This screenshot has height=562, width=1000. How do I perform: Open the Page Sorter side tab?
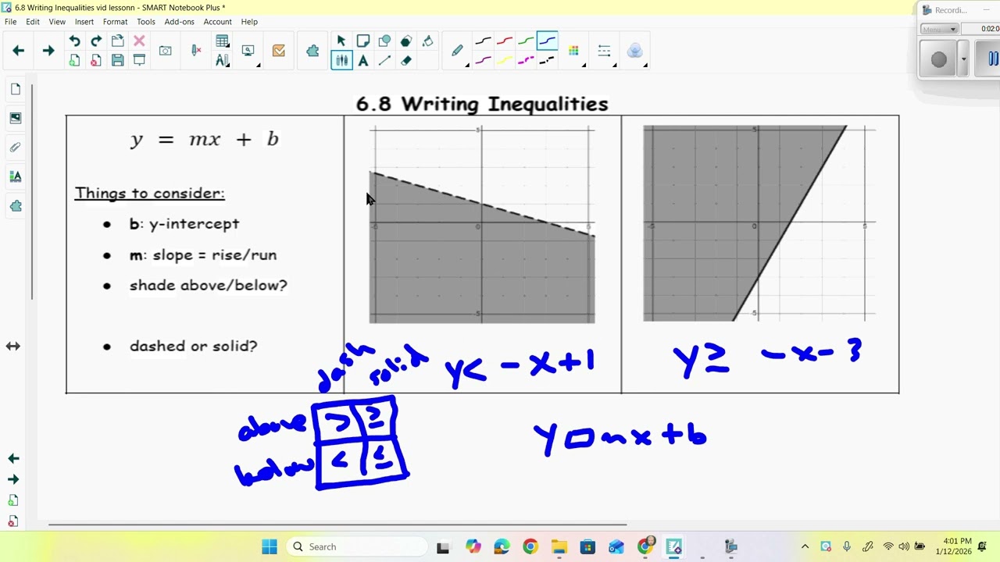(x=16, y=89)
